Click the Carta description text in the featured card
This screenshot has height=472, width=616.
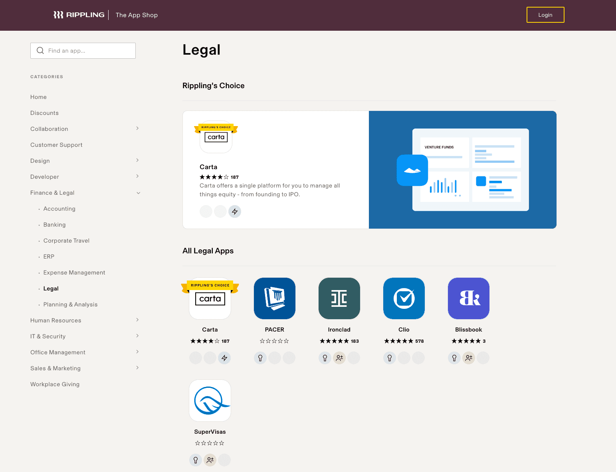pyautogui.click(x=270, y=190)
